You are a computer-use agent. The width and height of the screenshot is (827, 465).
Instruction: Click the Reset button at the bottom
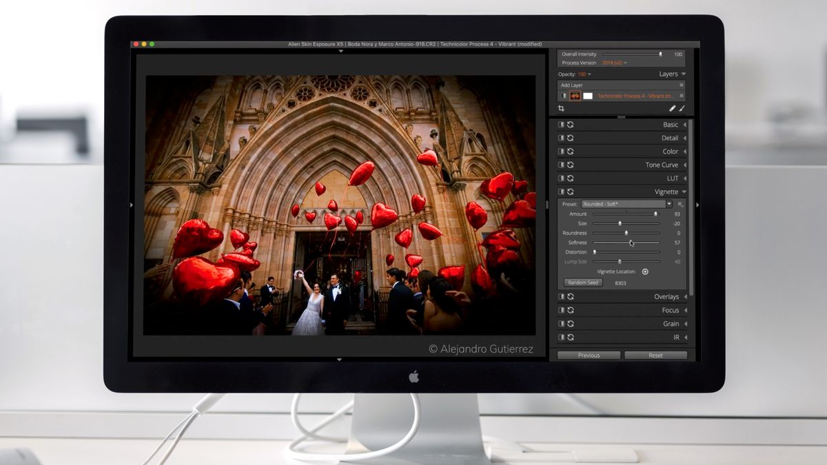(x=655, y=355)
